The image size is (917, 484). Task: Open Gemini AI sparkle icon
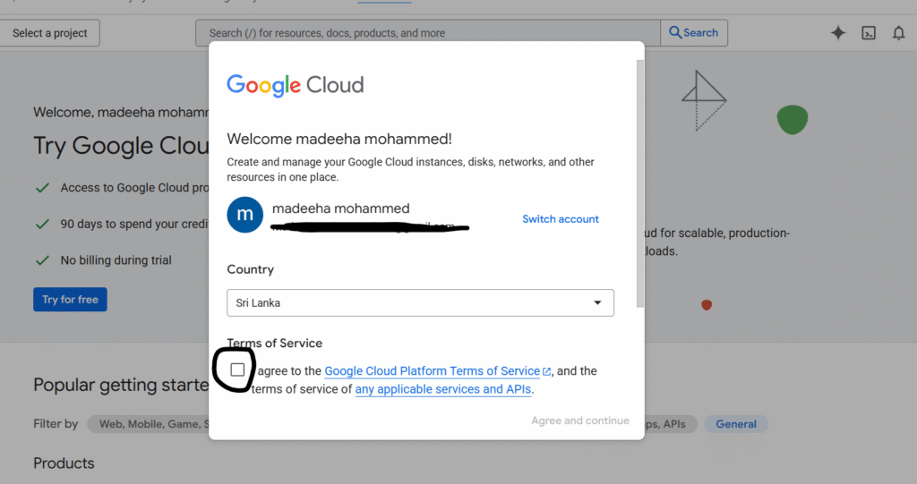[x=838, y=33]
